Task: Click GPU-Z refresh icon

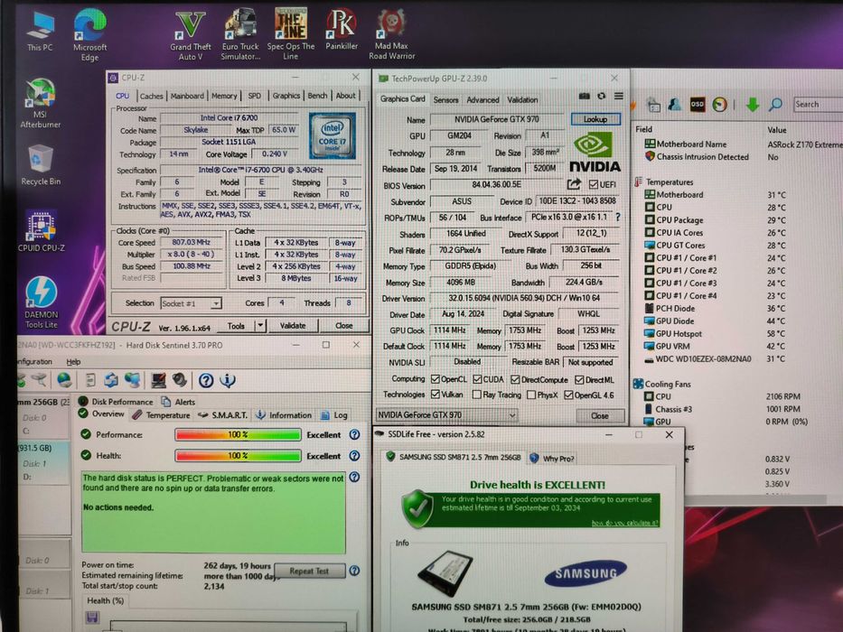Action: pyautogui.click(x=602, y=97)
